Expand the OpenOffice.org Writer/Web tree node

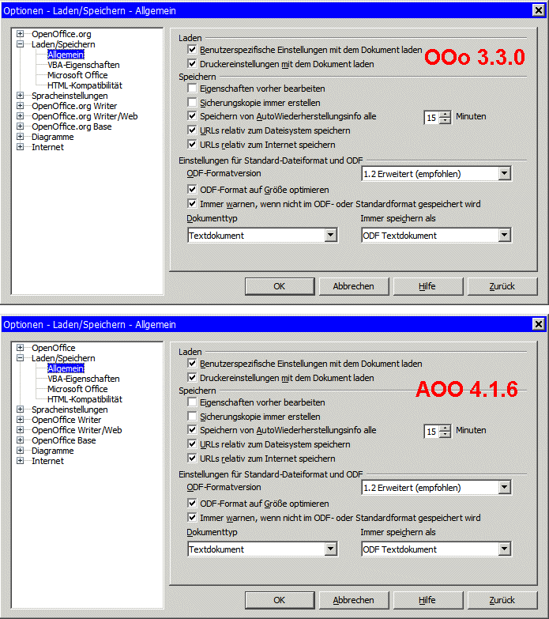tap(21, 116)
